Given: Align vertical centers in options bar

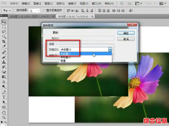Looking at the screenshot, I should [x=73, y=10].
